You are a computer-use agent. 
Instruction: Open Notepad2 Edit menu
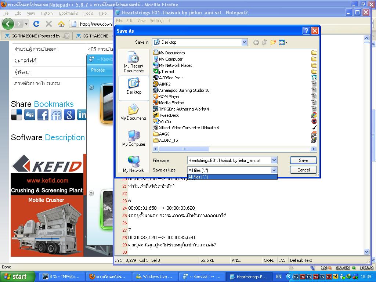pos(130,21)
